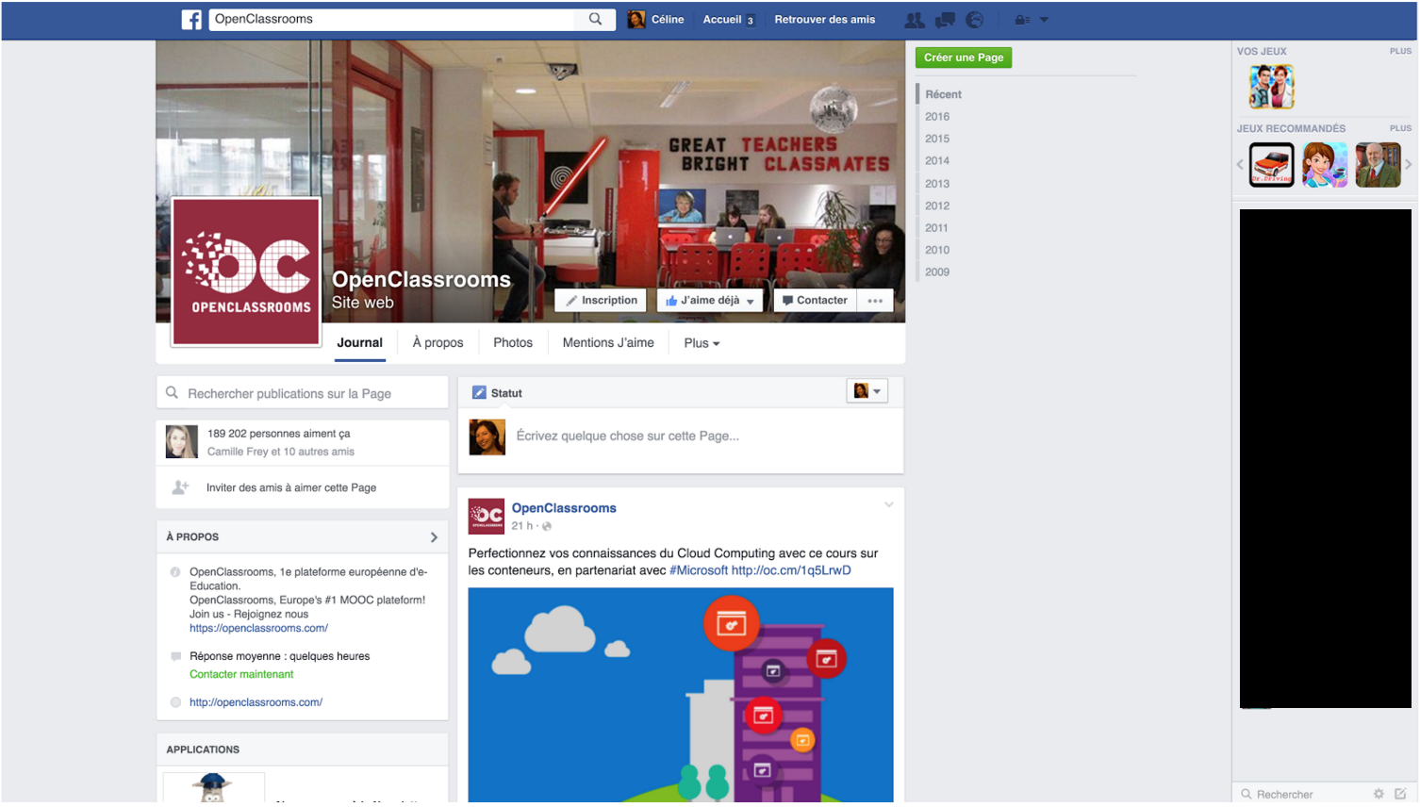Image resolution: width=1420 pixels, height=807 pixels.
Task: Open friend requests icon
Action: coord(914,20)
